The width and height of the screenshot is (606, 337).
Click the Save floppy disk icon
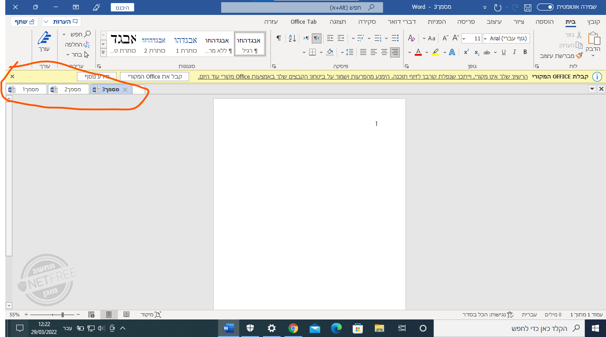click(528, 7)
